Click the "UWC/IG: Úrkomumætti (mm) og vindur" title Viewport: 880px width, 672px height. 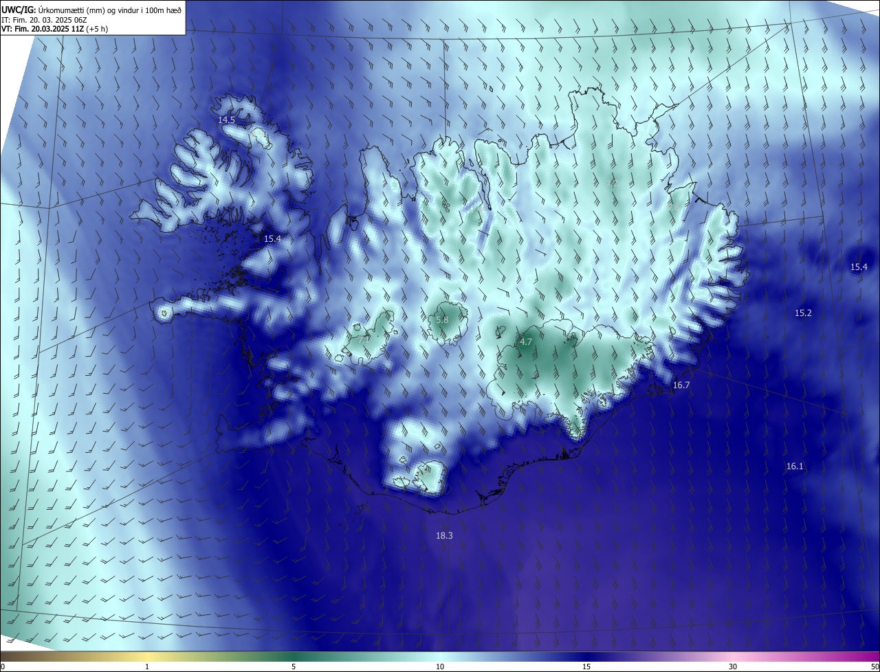(x=91, y=10)
